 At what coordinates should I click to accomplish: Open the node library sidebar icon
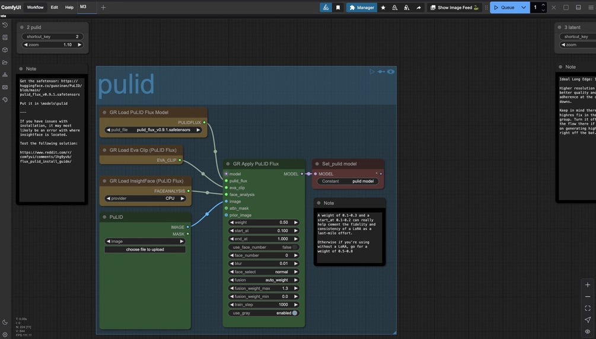click(5, 37)
